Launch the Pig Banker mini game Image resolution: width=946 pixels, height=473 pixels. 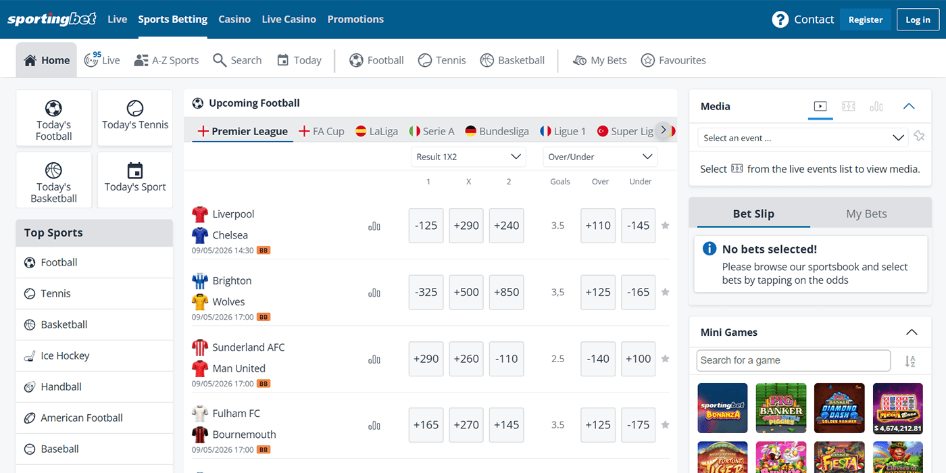coord(781,408)
